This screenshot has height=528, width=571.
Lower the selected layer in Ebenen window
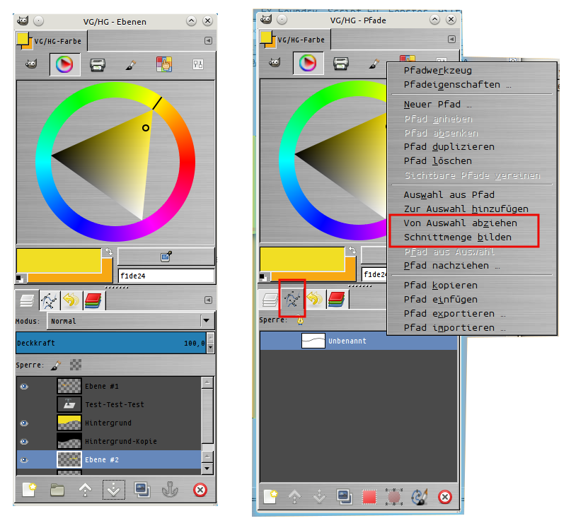114,490
